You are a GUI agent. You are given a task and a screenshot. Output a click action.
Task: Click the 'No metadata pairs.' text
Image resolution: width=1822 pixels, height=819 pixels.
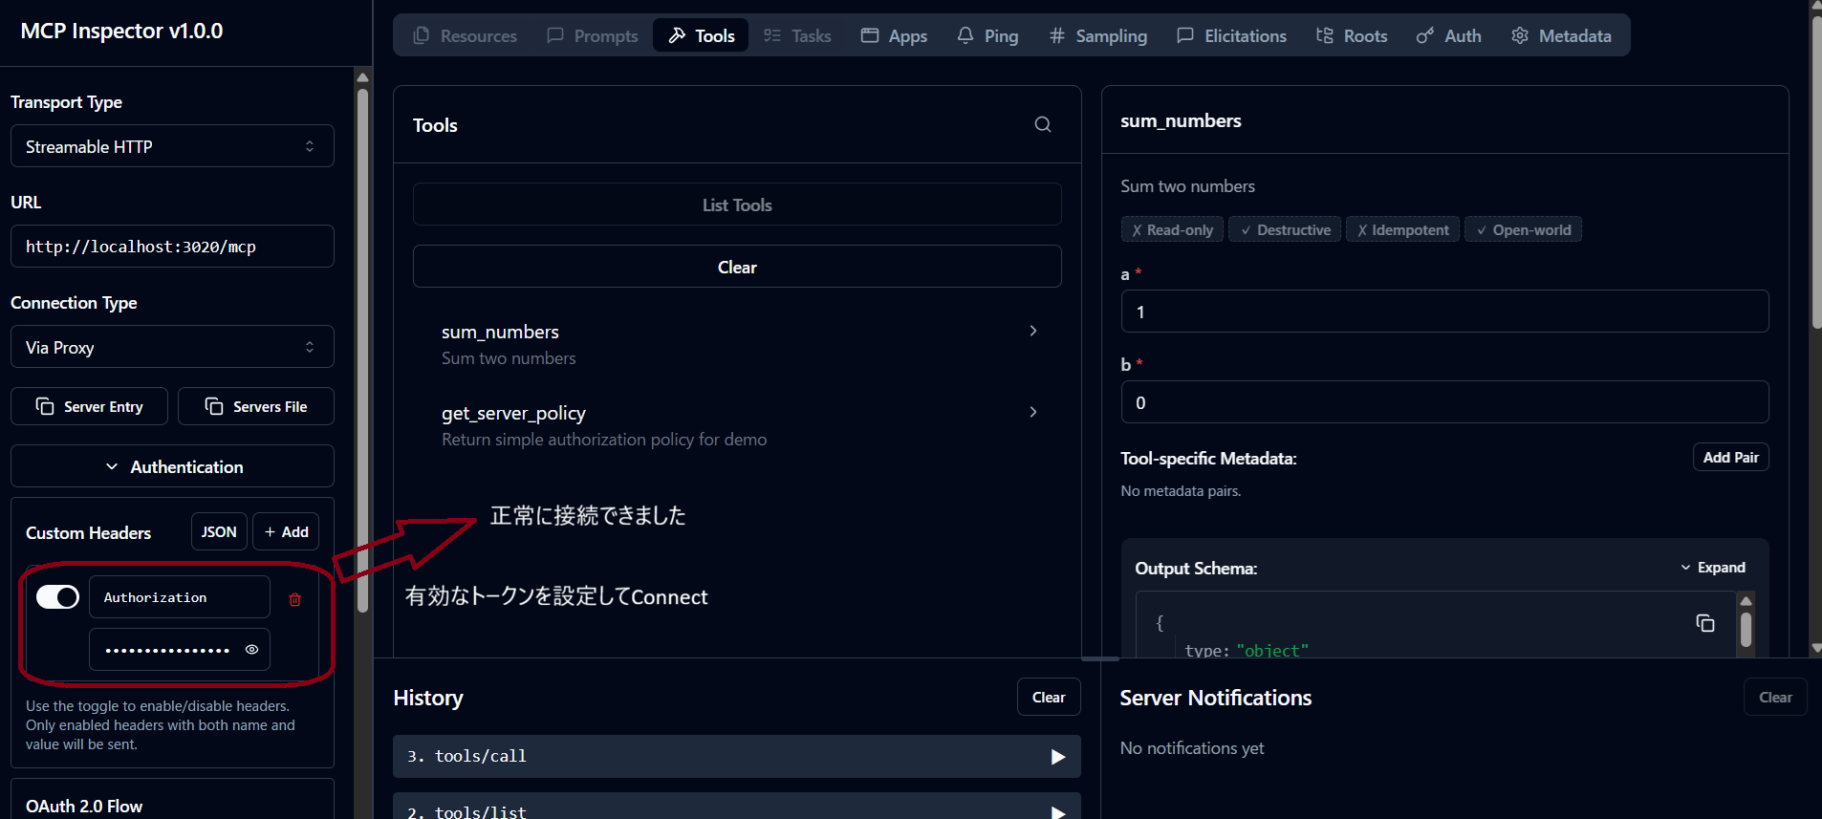tap(1181, 490)
